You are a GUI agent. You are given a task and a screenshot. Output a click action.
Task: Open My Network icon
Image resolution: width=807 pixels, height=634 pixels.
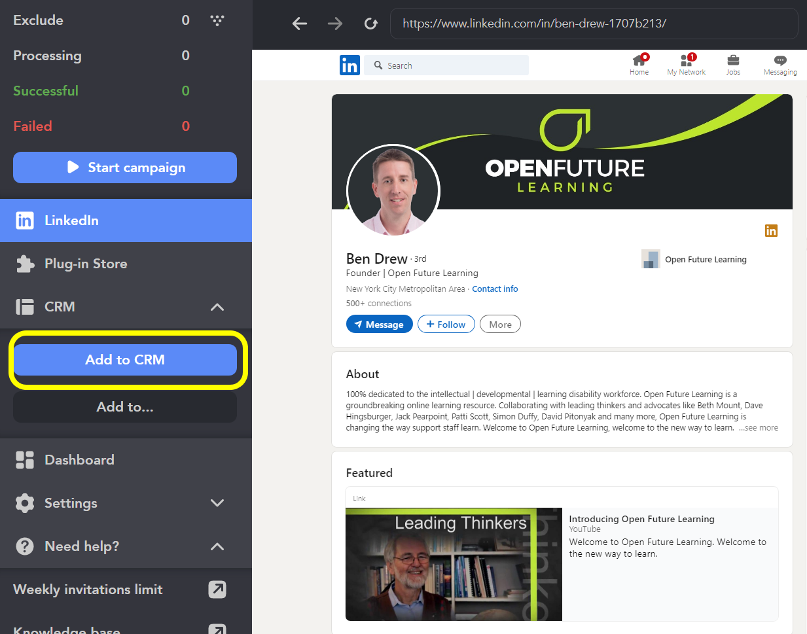687,60
